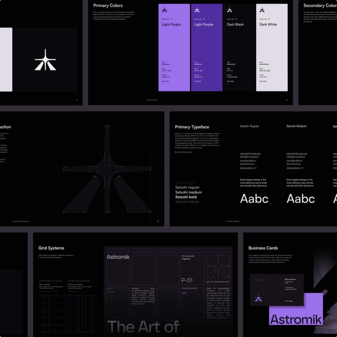337x337 pixels.
Task: Click the logo on the Primary color 01 card
Action: pyautogui.click(x=164, y=10)
